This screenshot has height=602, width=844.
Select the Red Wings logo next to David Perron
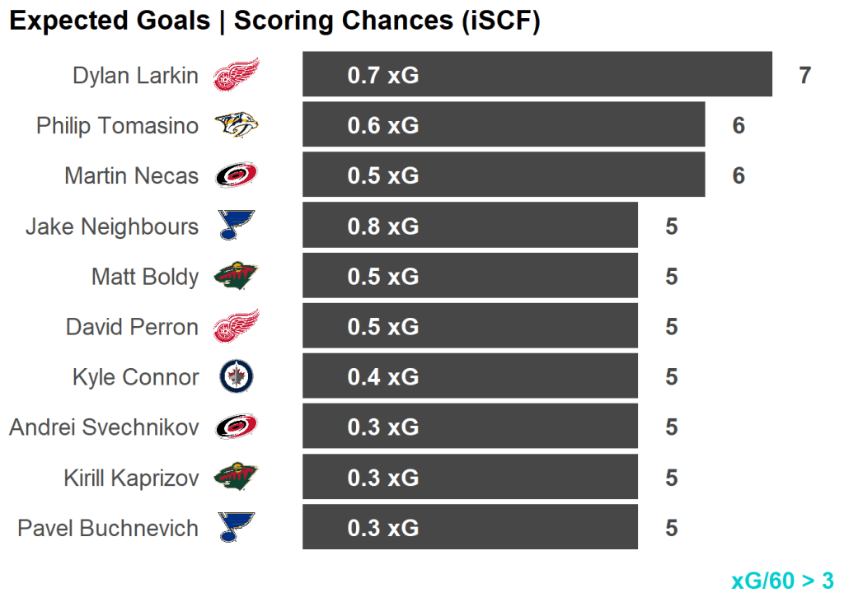pos(237,326)
